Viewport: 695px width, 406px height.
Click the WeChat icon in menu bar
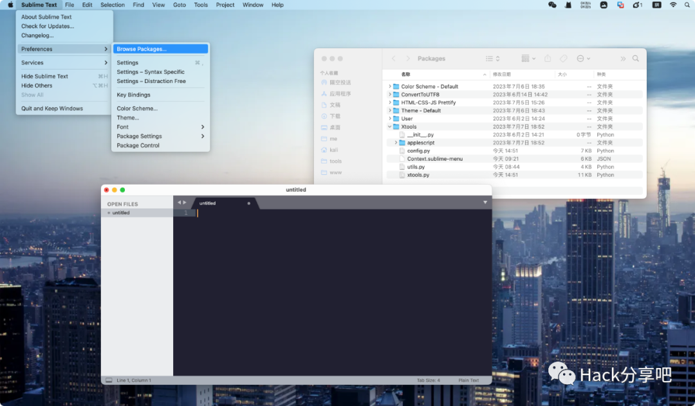pos(552,5)
